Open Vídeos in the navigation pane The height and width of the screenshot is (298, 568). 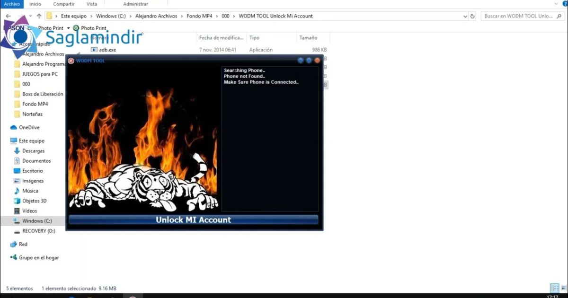pyautogui.click(x=29, y=211)
